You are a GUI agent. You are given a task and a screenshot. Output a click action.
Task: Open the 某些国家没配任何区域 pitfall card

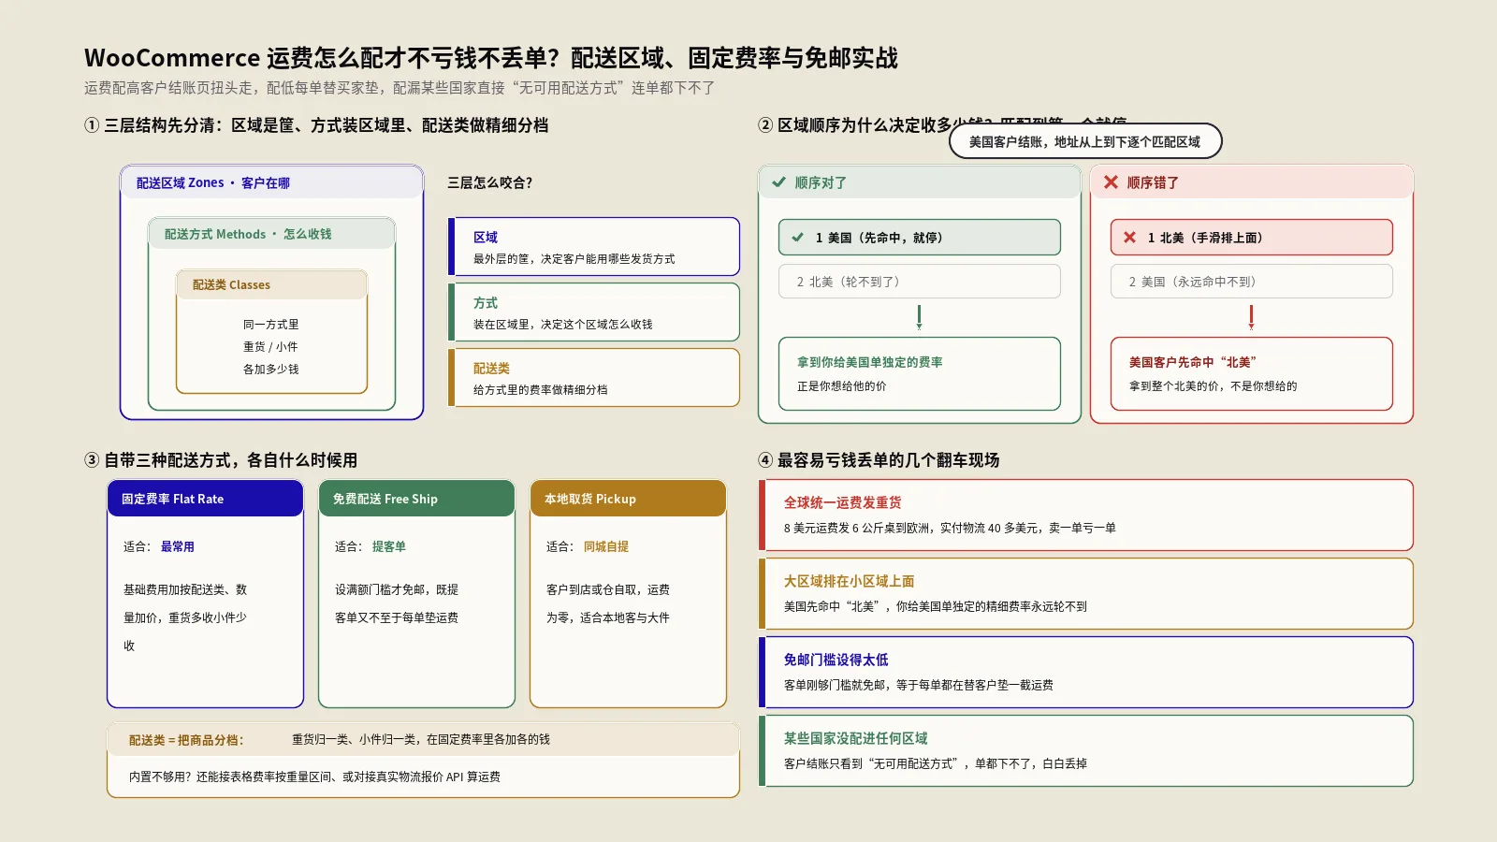click(1085, 750)
